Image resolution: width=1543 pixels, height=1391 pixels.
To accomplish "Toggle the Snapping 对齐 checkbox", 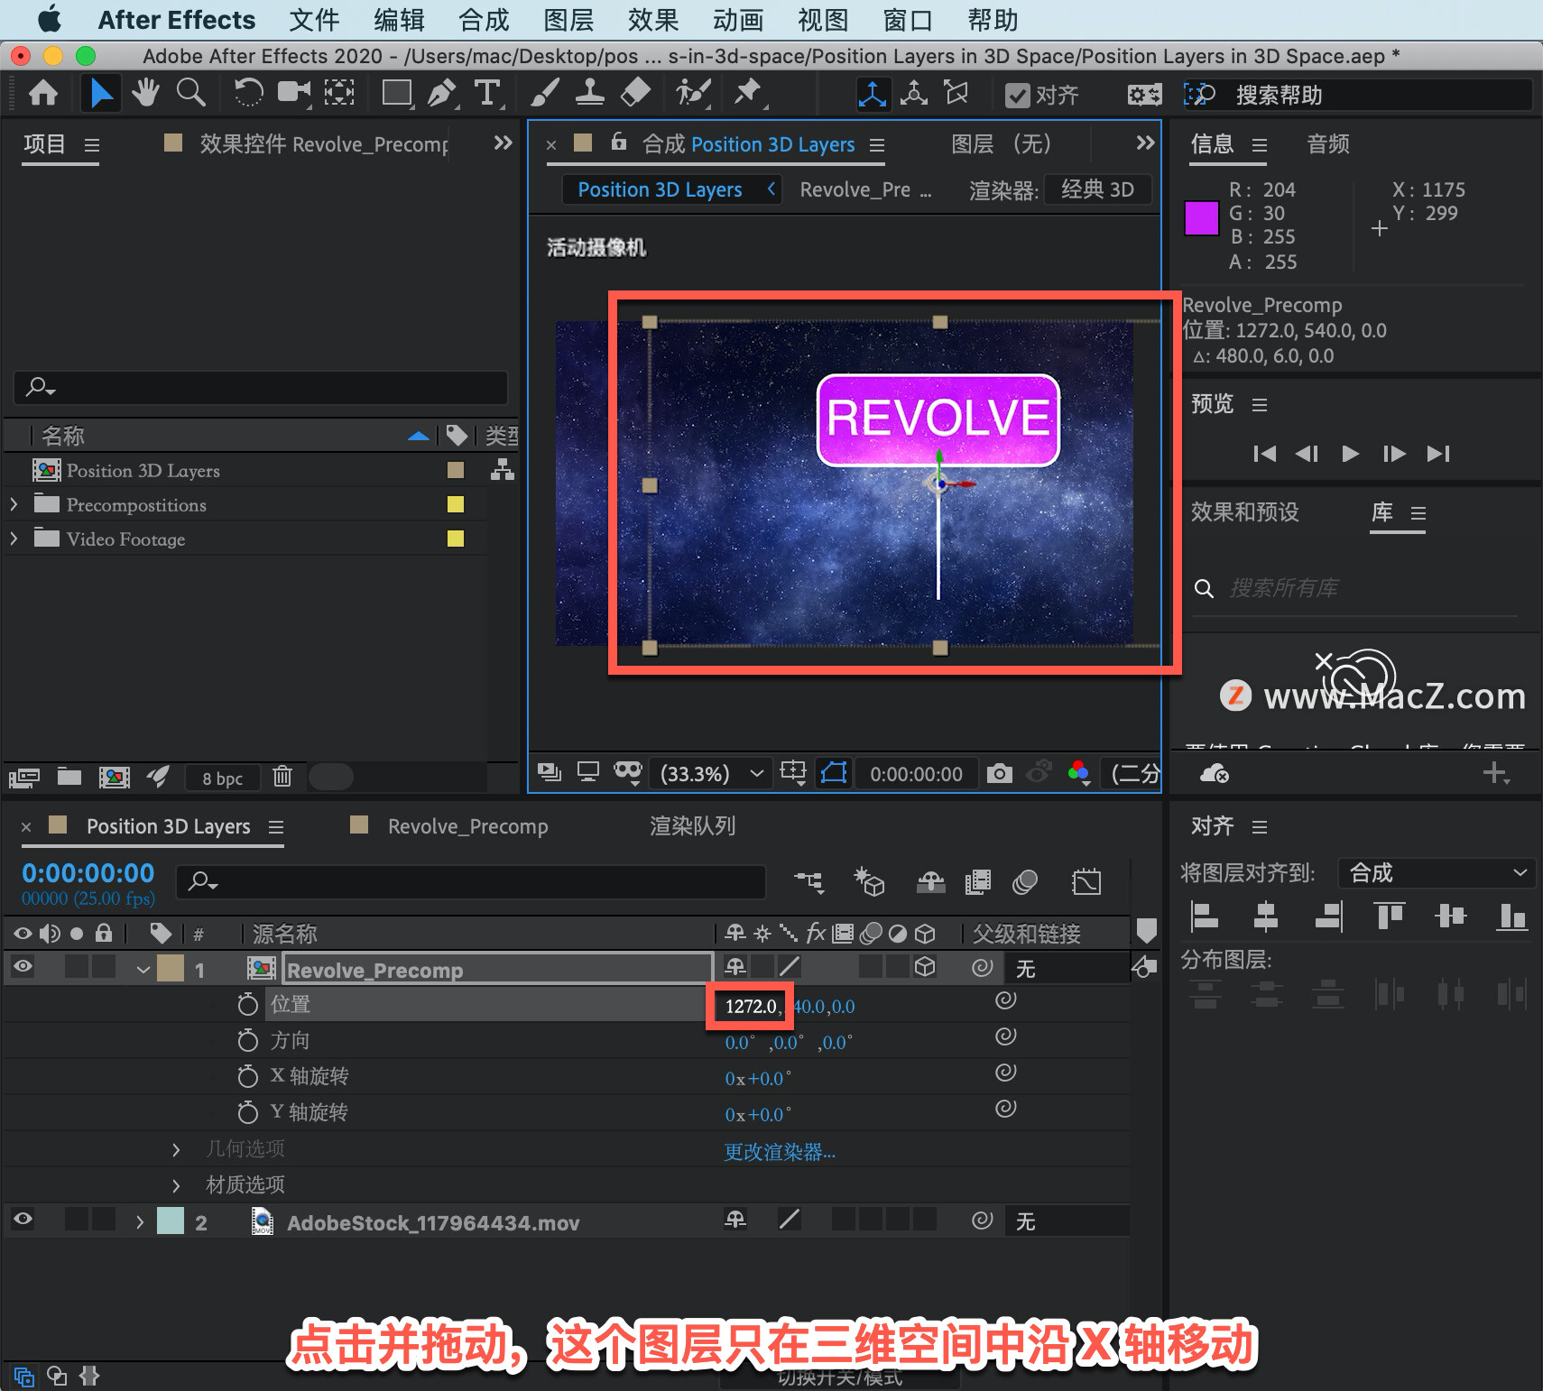I will 1017,95.
